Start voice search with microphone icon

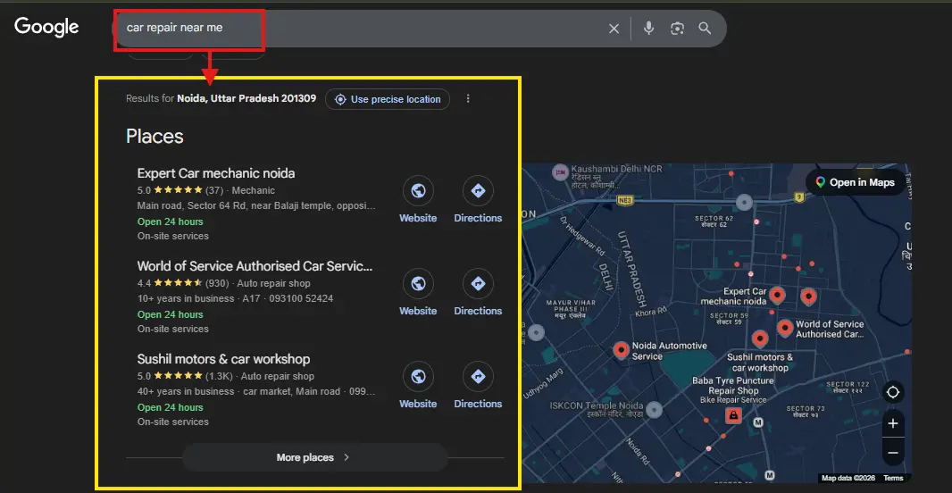(648, 28)
